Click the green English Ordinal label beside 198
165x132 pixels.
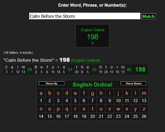click(85, 60)
